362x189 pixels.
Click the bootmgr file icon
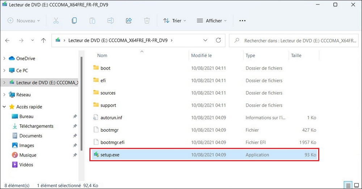[96, 130]
